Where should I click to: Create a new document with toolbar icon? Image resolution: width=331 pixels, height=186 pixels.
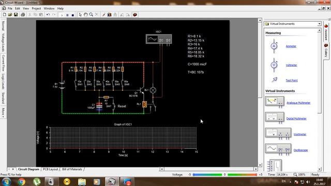tap(5, 14)
